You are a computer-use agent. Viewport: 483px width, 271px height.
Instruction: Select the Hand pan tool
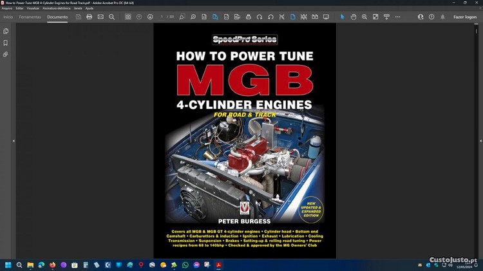click(x=354, y=17)
